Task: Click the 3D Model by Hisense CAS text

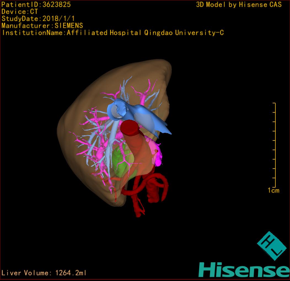Action: (x=239, y=5)
